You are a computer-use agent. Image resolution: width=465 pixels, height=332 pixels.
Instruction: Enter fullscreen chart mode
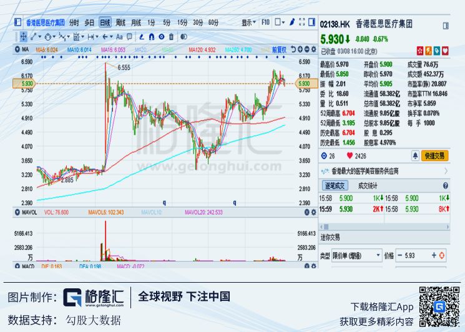click(x=302, y=22)
